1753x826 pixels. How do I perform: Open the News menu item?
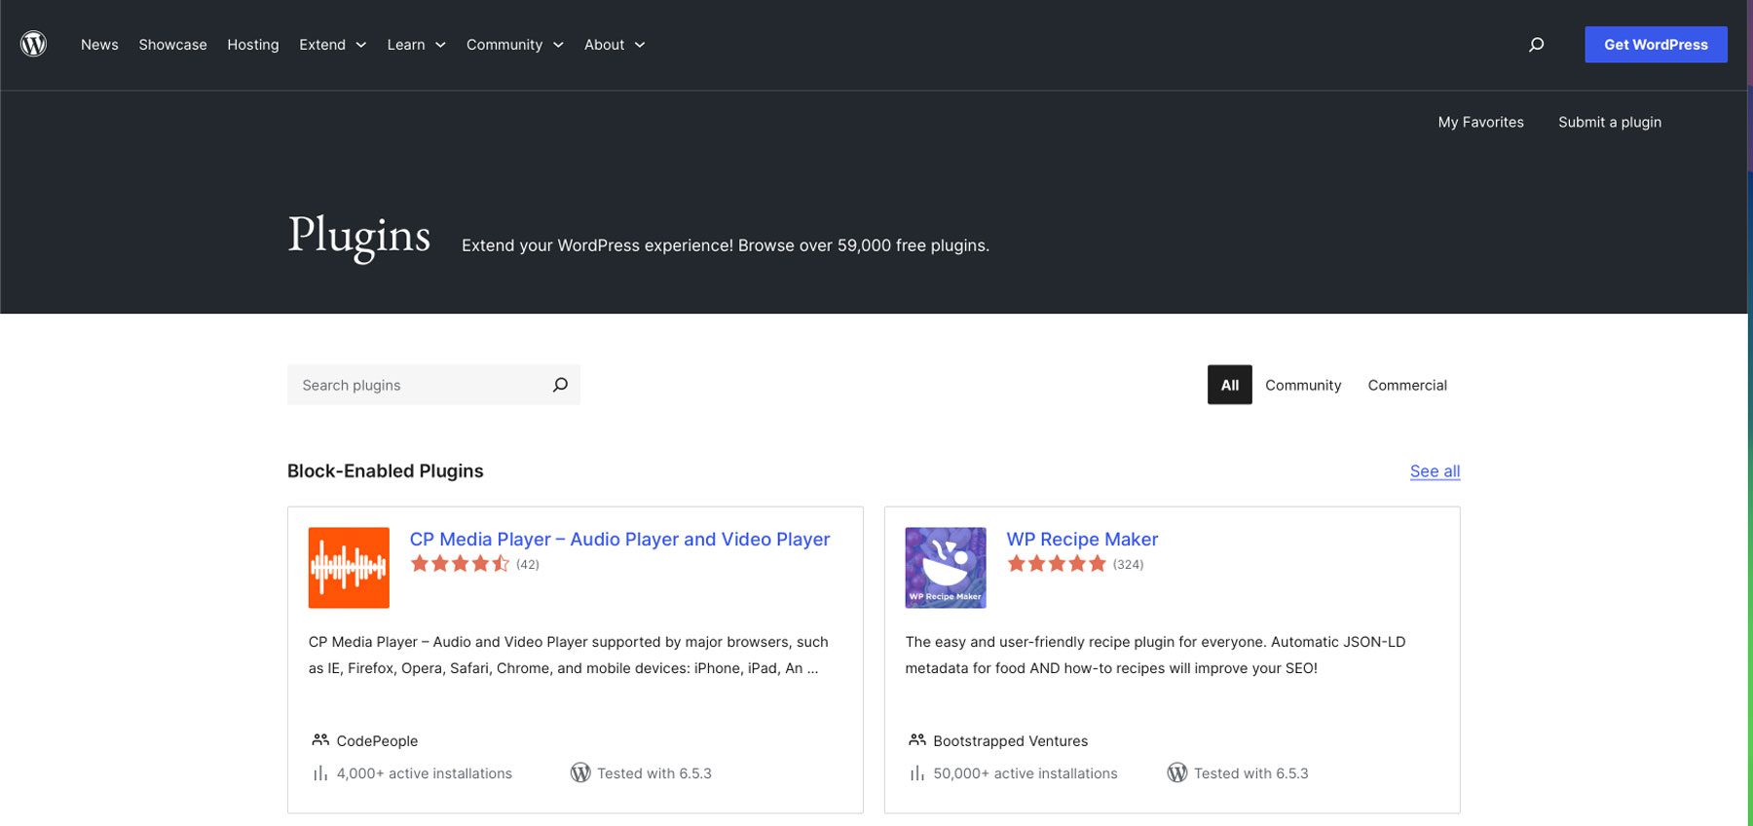[x=99, y=45]
